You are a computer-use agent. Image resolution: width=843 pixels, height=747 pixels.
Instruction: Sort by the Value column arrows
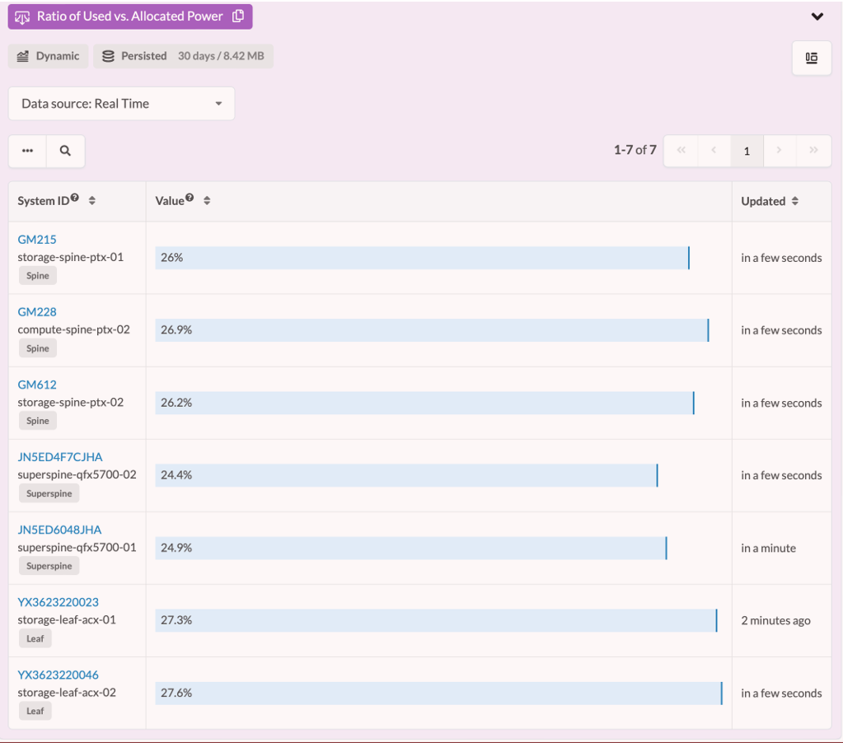coord(207,201)
